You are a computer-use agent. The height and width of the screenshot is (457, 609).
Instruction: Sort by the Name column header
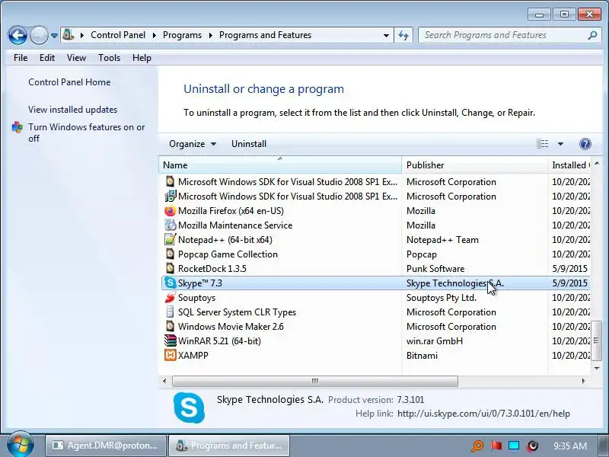280,165
